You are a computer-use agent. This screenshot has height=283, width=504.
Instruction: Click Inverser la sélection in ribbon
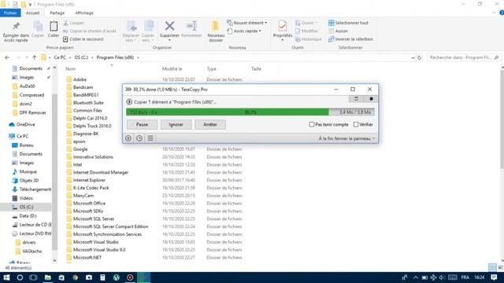pos(350,39)
